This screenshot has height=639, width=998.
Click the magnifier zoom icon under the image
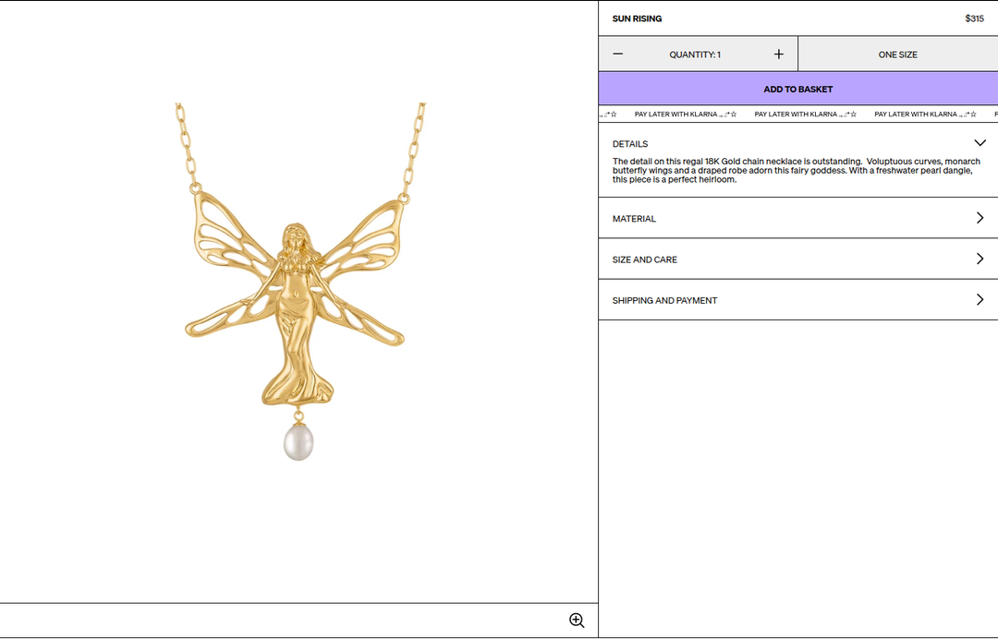pyautogui.click(x=577, y=621)
